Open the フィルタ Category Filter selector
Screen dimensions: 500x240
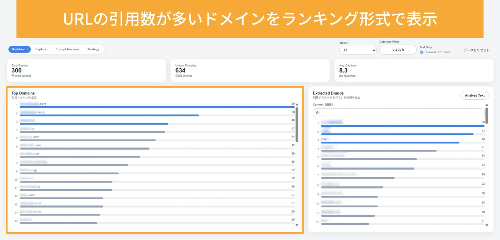point(398,49)
